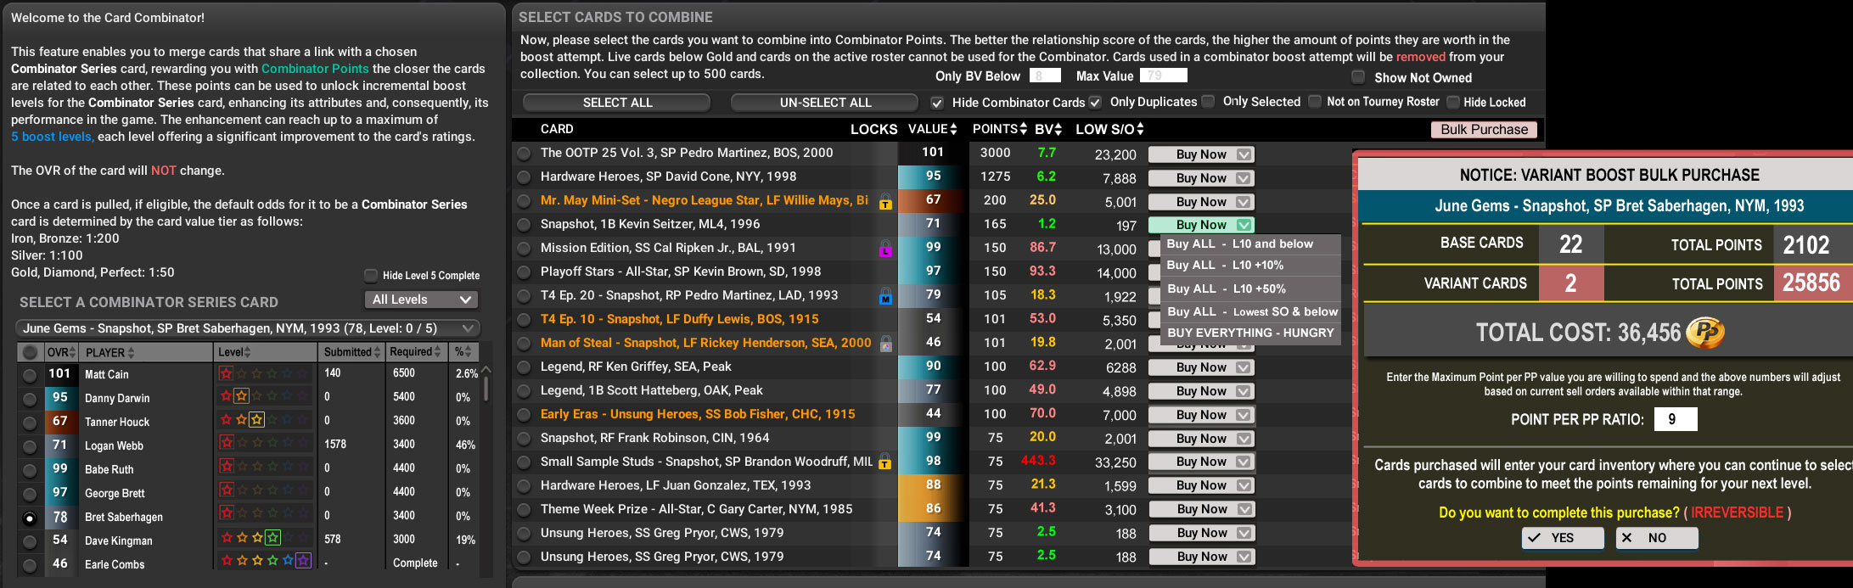Image resolution: width=1853 pixels, height=588 pixels.
Task: Choose Buy ALL - L10 +10% option
Action: (1225, 266)
